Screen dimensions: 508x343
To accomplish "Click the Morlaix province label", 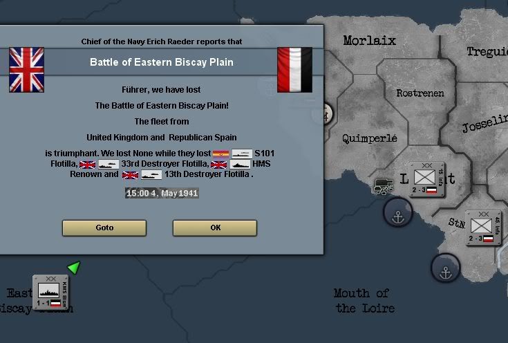I will pos(369,41).
